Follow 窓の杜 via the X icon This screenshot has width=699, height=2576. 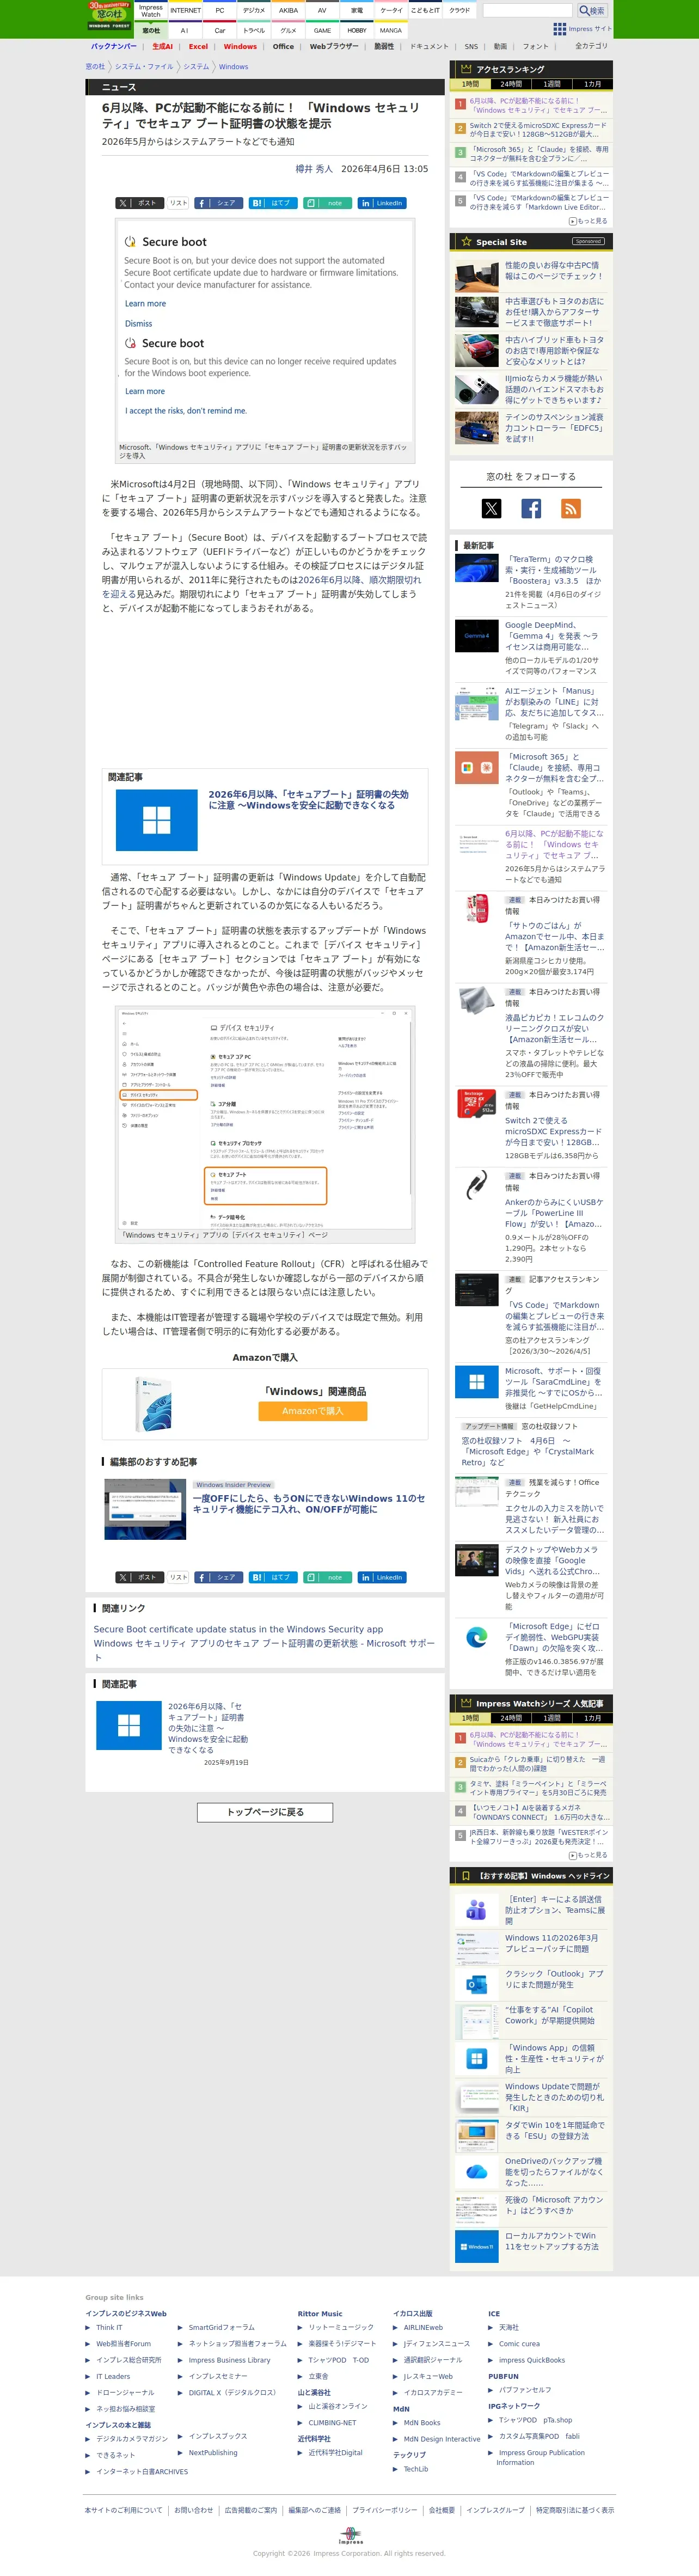coord(491,508)
